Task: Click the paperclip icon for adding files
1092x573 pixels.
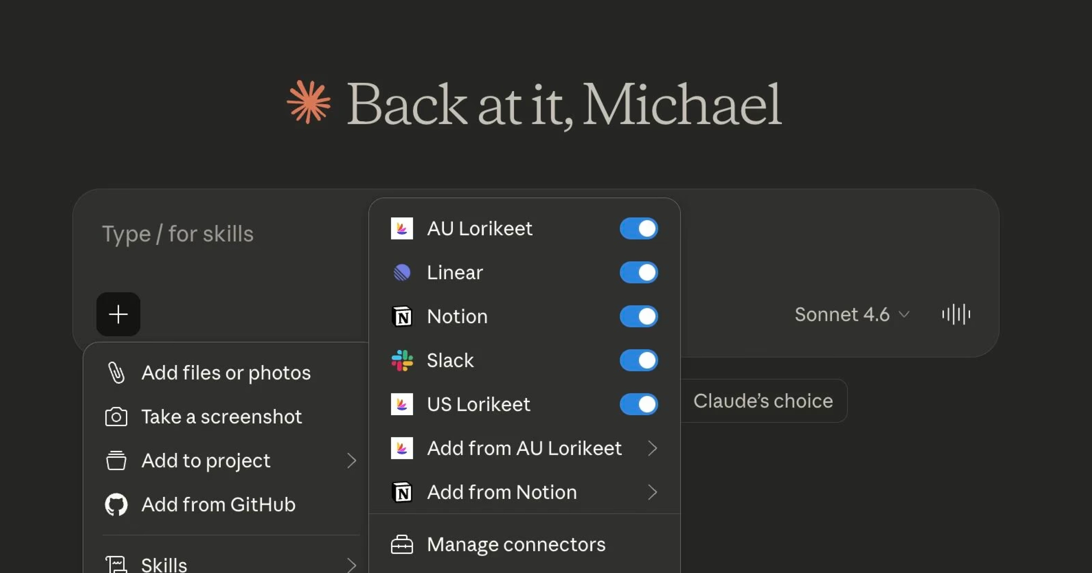Action: point(116,373)
